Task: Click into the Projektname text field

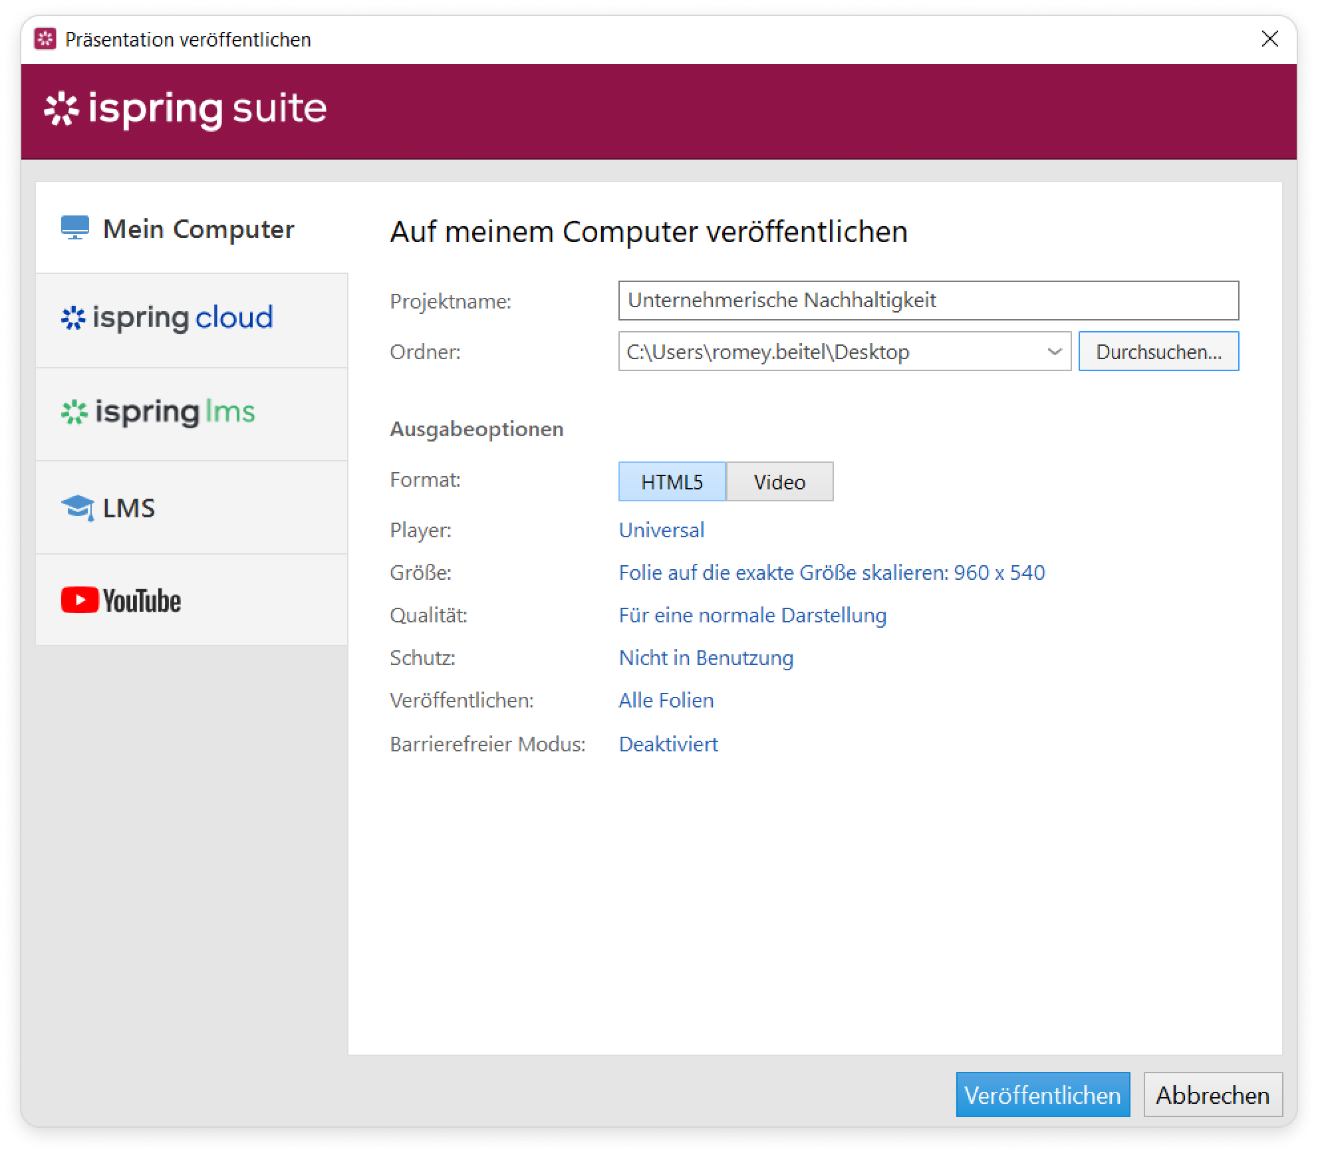Action: click(x=928, y=301)
